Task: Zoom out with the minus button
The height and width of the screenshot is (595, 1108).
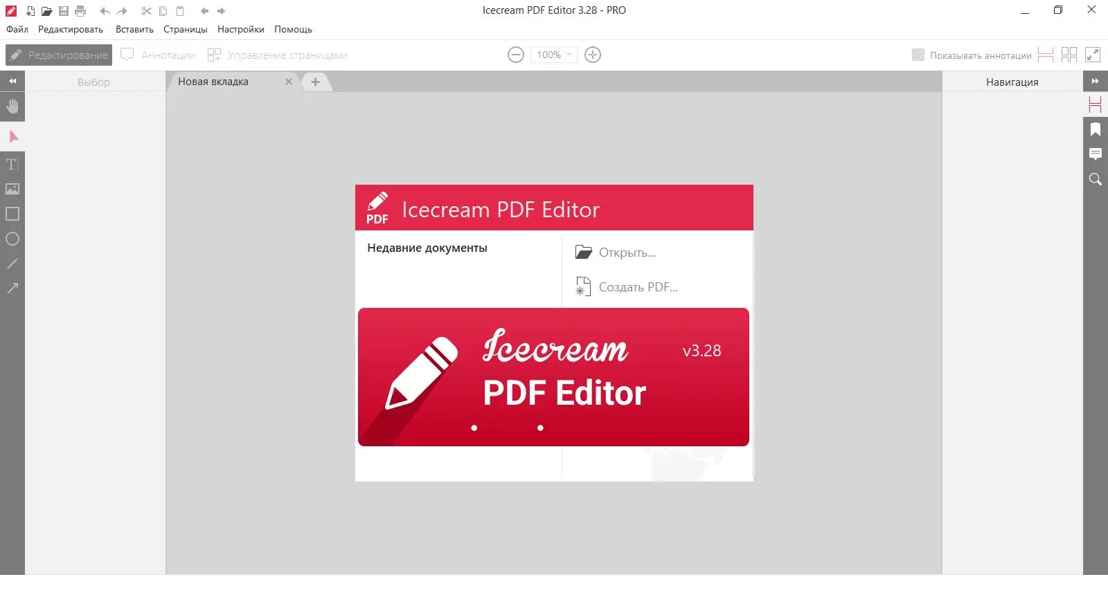Action: 516,55
